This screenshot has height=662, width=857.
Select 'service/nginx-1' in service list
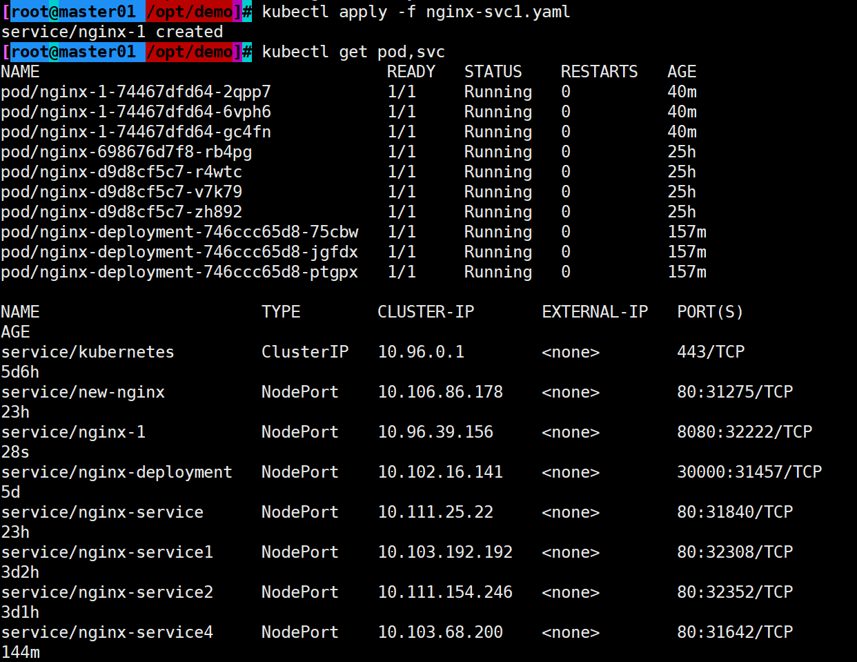click(x=73, y=432)
